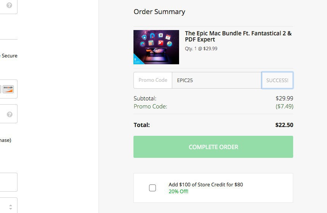
Task: Click the Promo Code label tab
Action: pyautogui.click(x=153, y=80)
